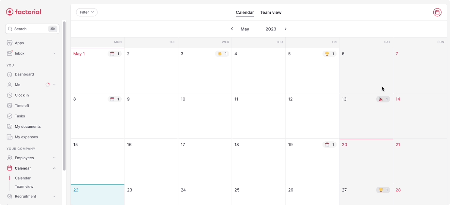The height and width of the screenshot is (205, 450).
Task: Click day 12 in calendar
Action: tap(312, 116)
